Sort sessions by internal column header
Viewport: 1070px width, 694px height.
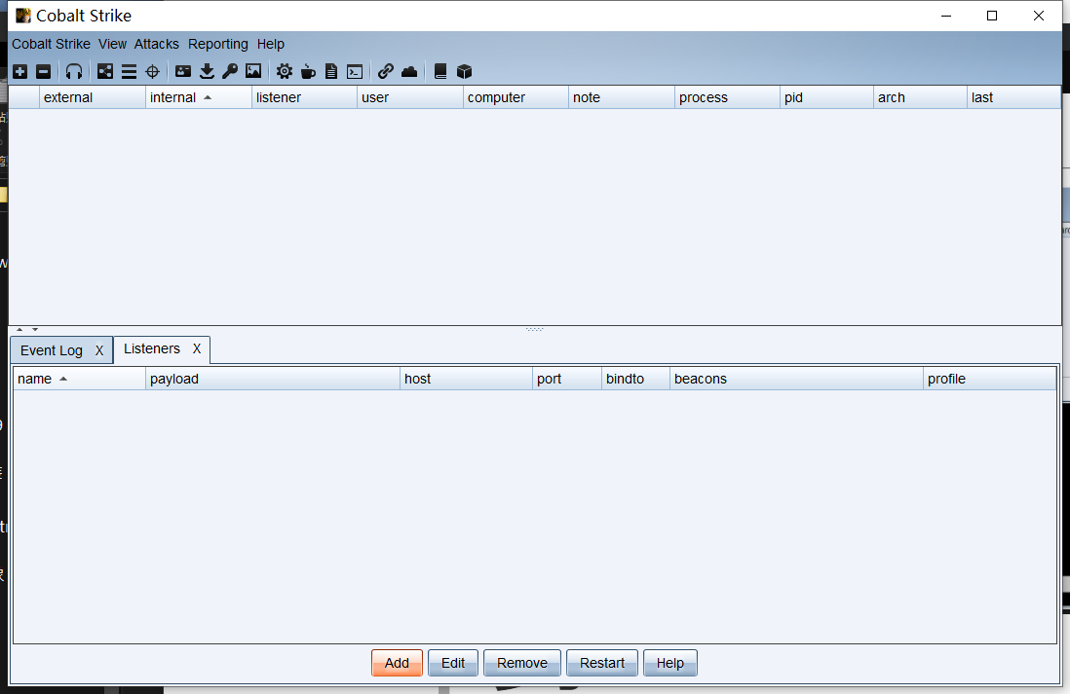pyautogui.click(x=199, y=97)
